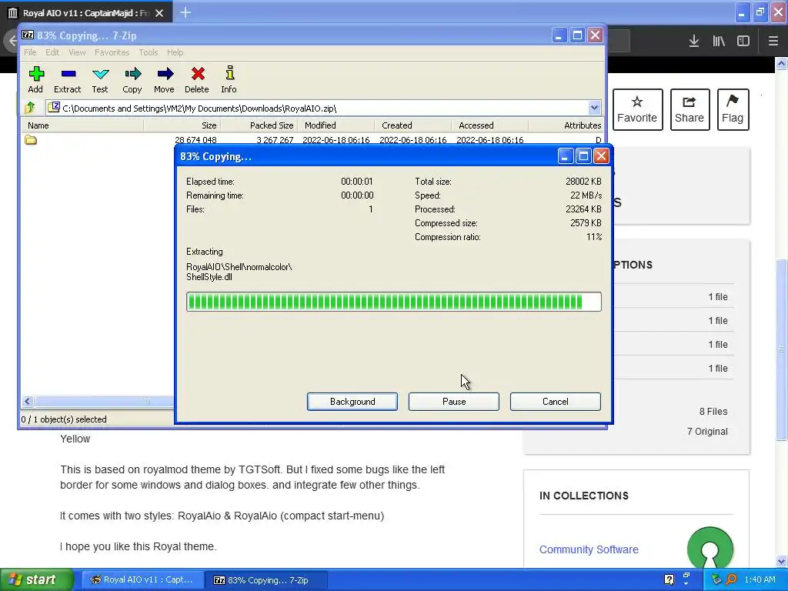Viewport: 788px width, 591px height.
Task: Click the 8 Files text on webpage
Action: (713, 411)
